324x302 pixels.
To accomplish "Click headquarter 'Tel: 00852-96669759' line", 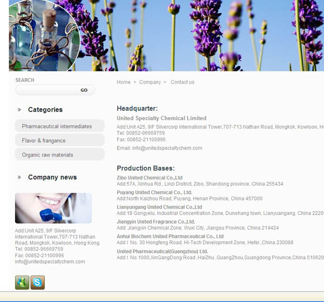I will [x=141, y=133].
